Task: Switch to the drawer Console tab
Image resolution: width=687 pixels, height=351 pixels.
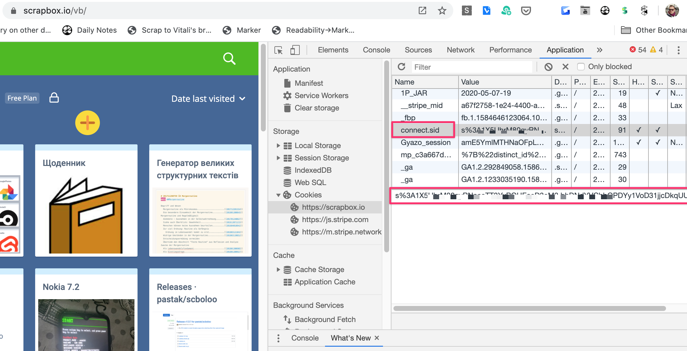Action: [x=305, y=338]
